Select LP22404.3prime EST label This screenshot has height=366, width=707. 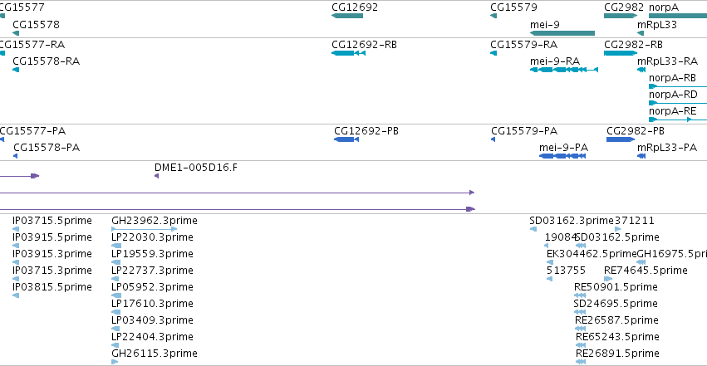[x=152, y=337]
